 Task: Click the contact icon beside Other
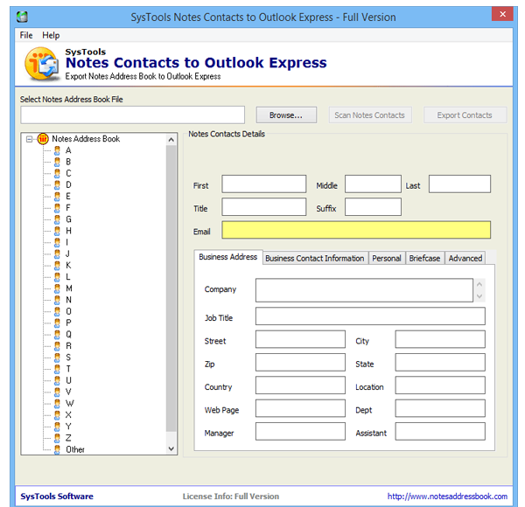(x=57, y=449)
